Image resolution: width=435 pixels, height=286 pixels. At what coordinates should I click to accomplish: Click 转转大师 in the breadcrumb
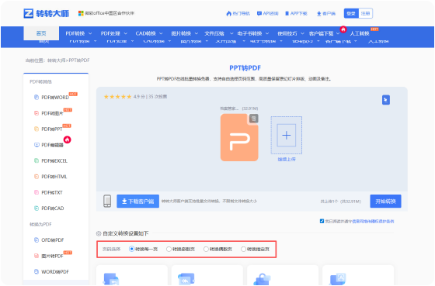57,60
